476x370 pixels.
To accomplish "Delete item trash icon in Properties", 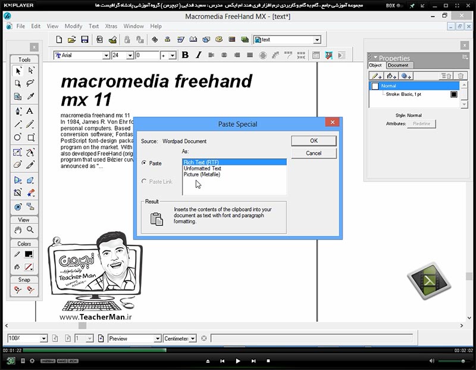I will 461,76.
